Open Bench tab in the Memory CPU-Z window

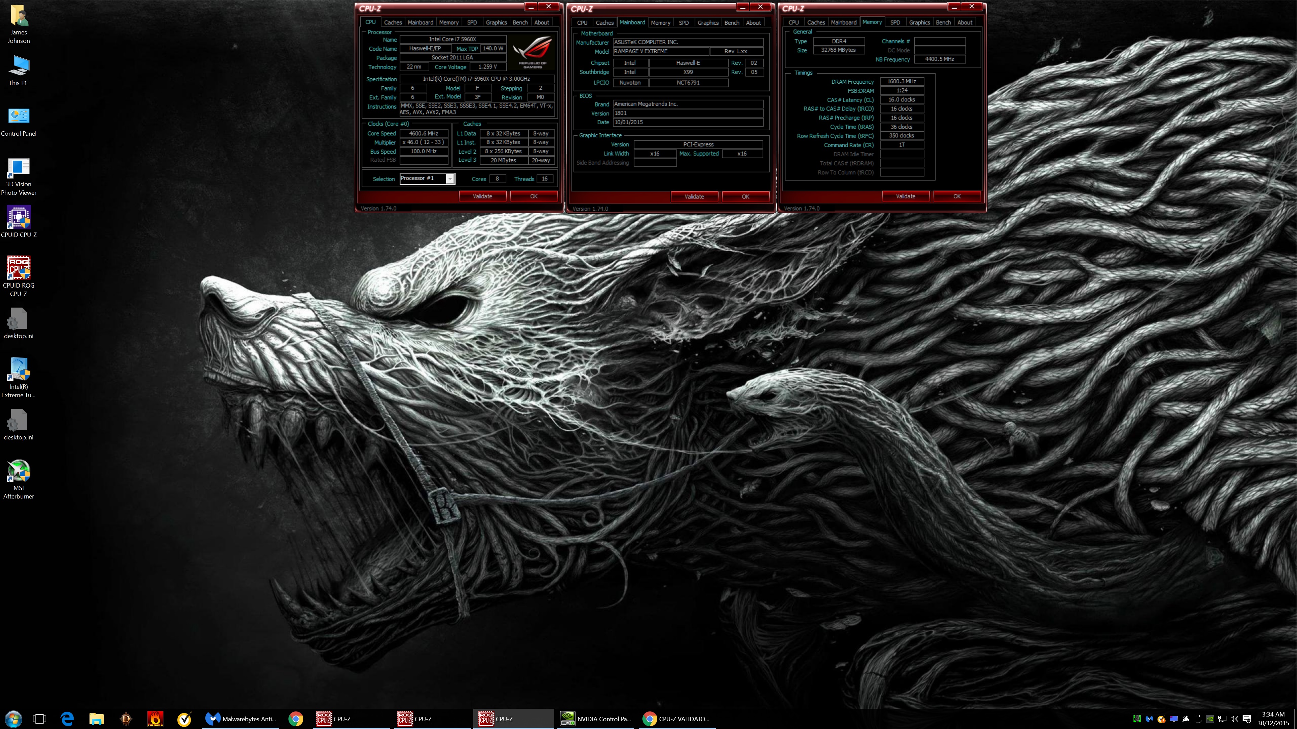pos(943,22)
